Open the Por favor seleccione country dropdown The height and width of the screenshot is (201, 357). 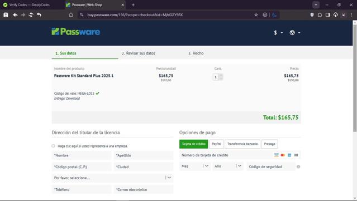pyautogui.click(x=112, y=178)
